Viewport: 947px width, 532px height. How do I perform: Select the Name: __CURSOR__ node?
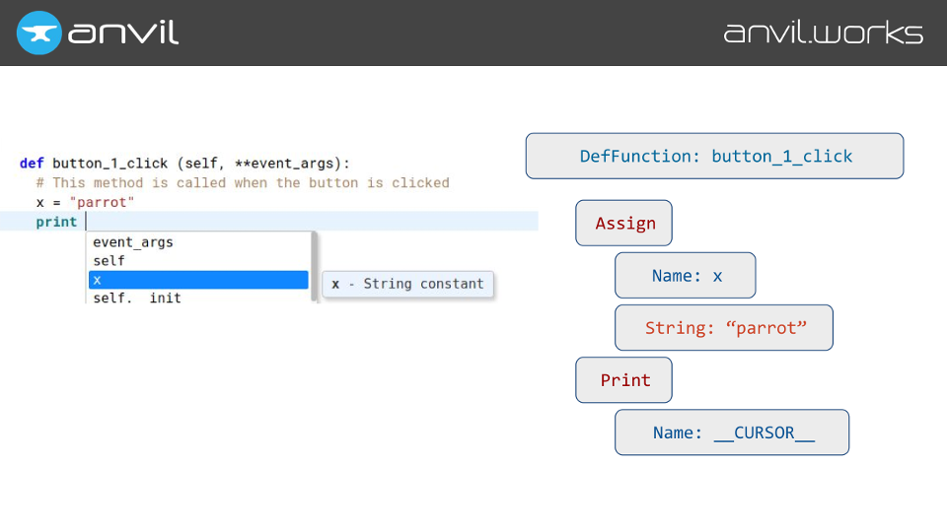coord(732,432)
